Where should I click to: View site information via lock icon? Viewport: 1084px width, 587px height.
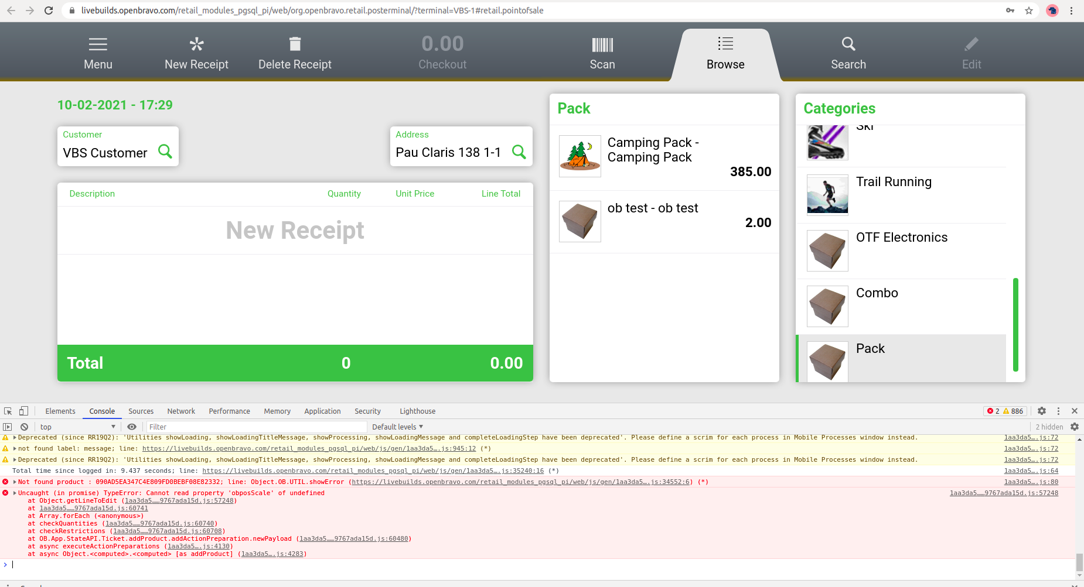(x=72, y=11)
